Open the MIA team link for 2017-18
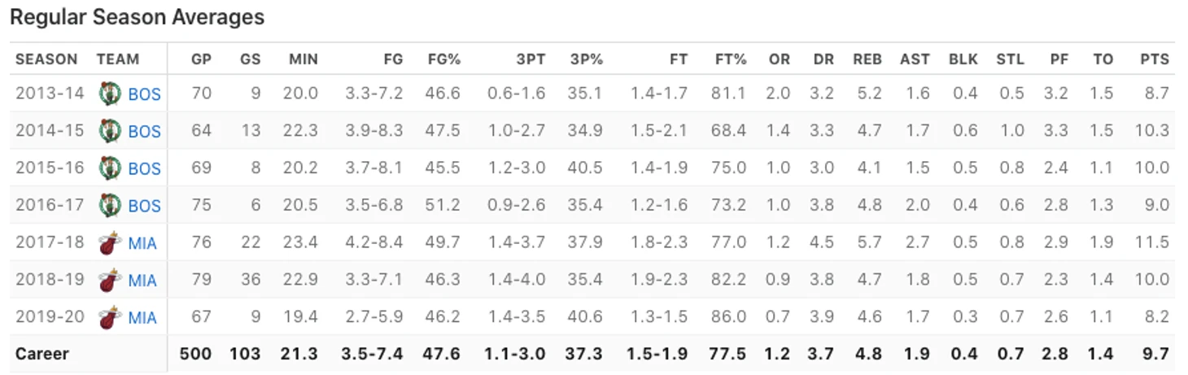Viewport: 1188px width, 375px height. tap(142, 243)
